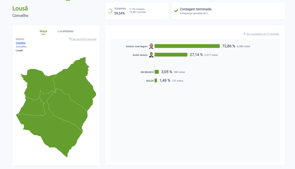
Task: Click the 27,14 % green result bar
Action: click(x=171, y=55)
